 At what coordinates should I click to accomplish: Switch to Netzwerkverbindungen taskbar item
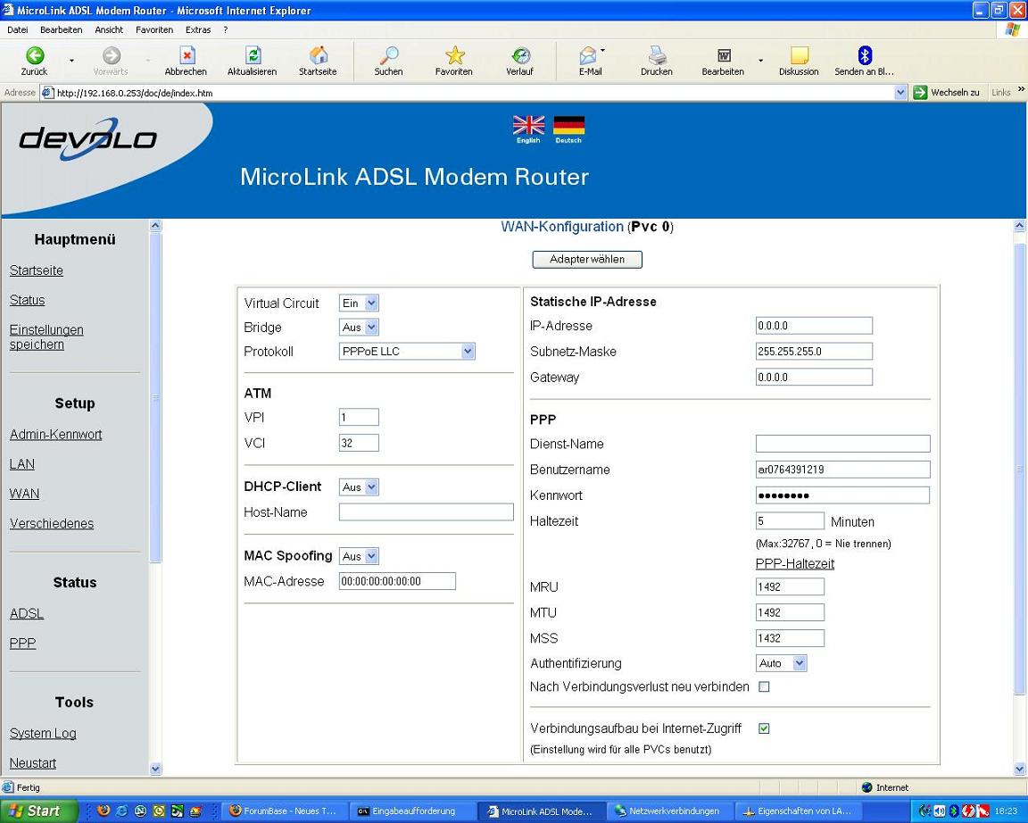pyautogui.click(x=669, y=811)
